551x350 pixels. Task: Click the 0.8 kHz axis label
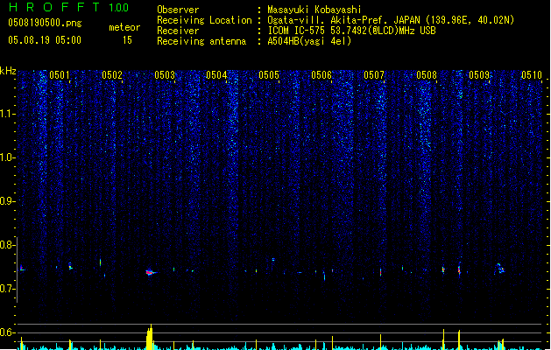[8, 245]
